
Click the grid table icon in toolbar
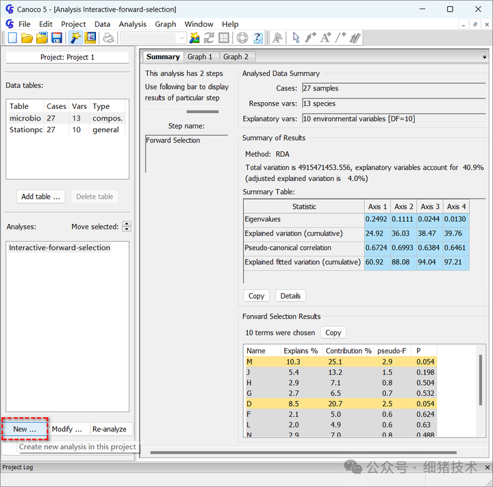pos(224,38)
